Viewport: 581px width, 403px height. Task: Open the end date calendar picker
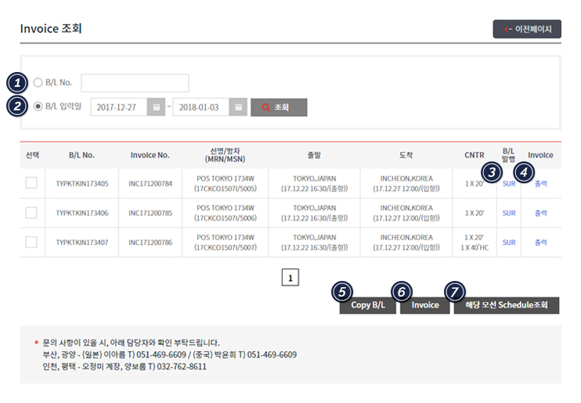point(239,107)
